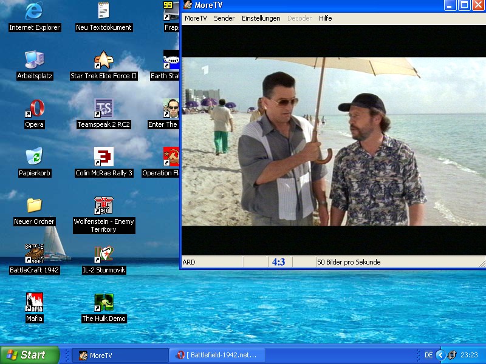Click the MoreTV window resize grip
Screen dimensions: 486x364
pos(482,263)
